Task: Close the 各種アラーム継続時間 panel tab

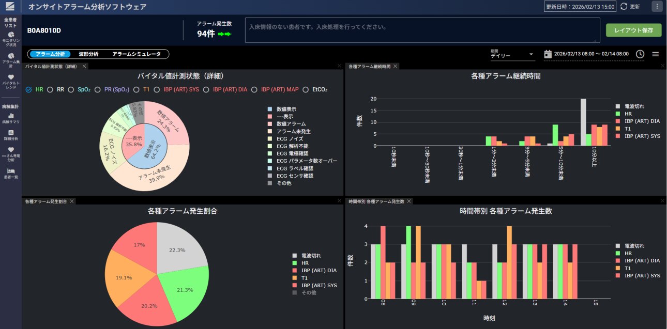Action: (x=395, y=66)
